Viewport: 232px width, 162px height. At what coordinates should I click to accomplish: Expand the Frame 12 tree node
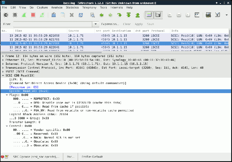(x=3, y=56)
